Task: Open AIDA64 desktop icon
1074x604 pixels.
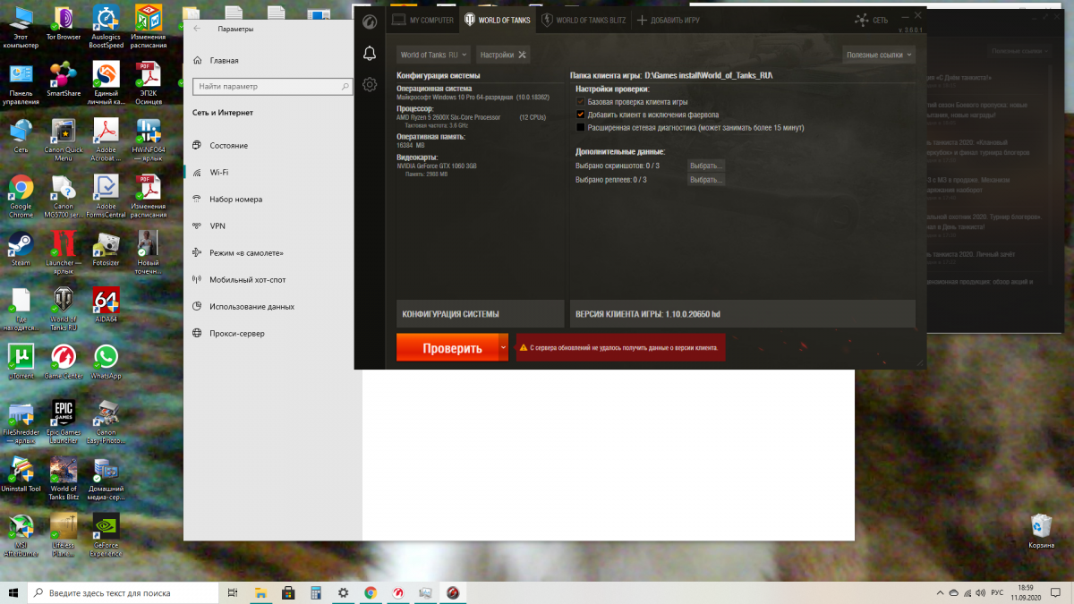Action: coord(106,304)
